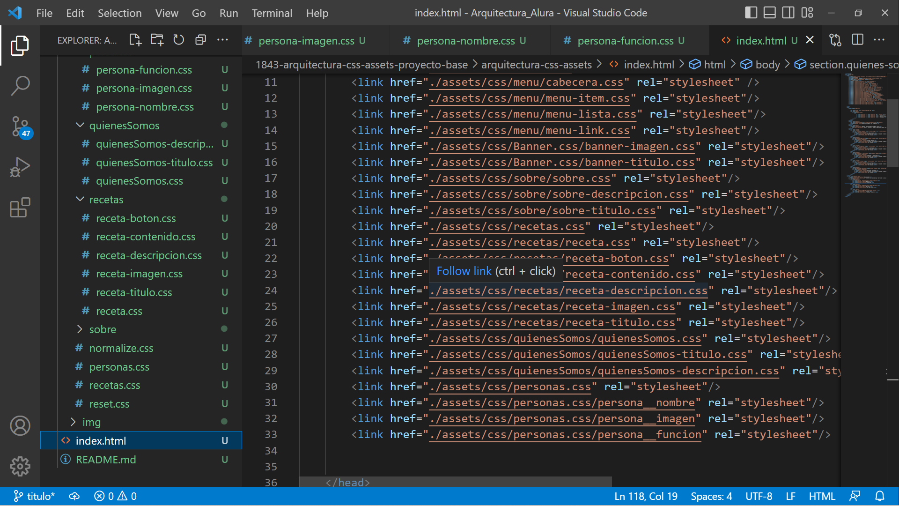Open normalize.css in Explorer
Image resolution: width=899 pixels, height=506 pixels.
coord(141,348)
